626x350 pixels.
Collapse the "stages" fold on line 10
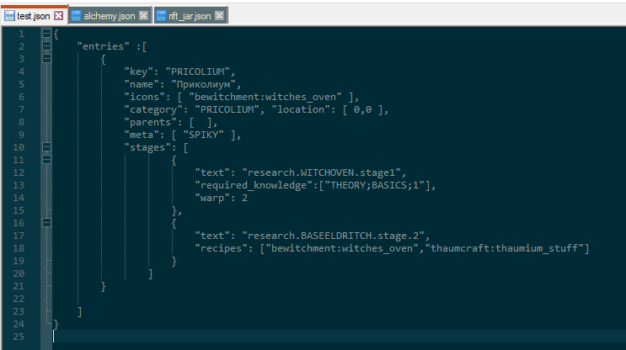point(46,147)
